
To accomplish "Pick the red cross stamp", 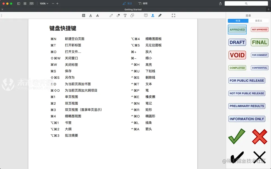I will 259,137.
